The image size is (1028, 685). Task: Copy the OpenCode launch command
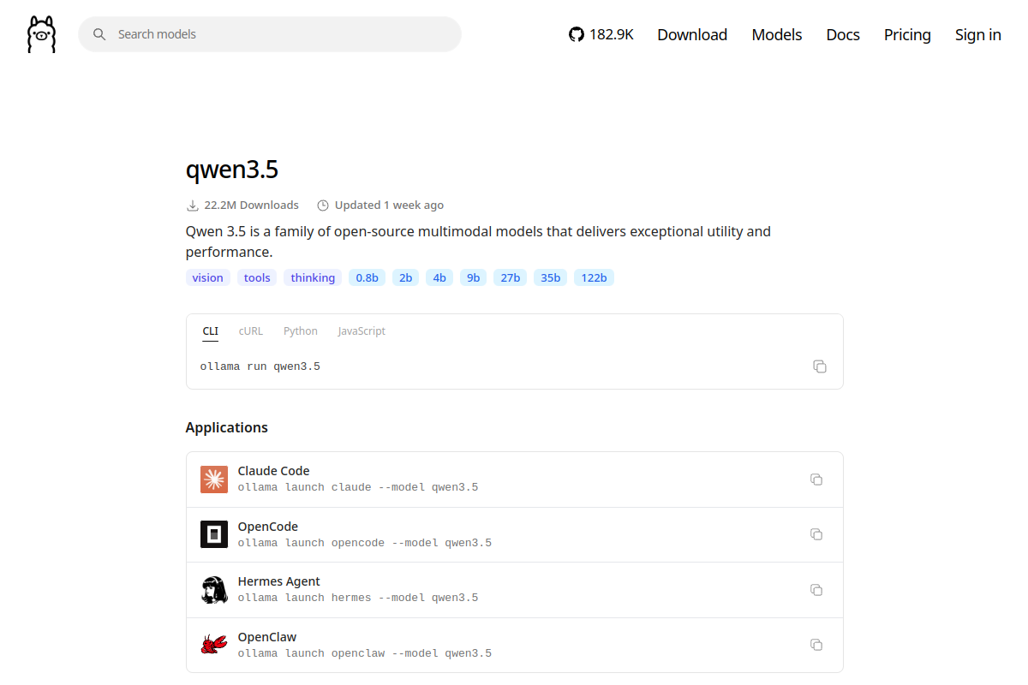coord(816,534)
